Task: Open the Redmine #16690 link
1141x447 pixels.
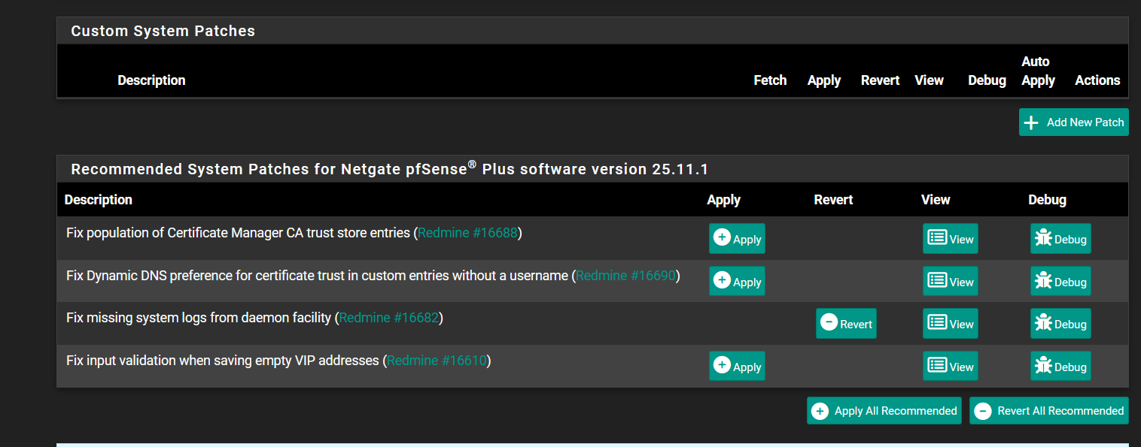Action: [625, 276]
